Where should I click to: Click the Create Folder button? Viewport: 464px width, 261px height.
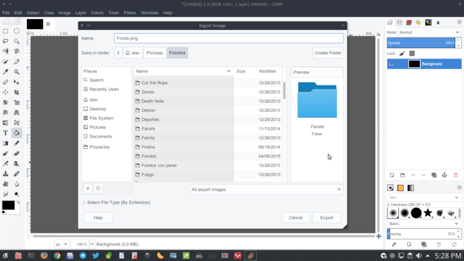point(328,53)
